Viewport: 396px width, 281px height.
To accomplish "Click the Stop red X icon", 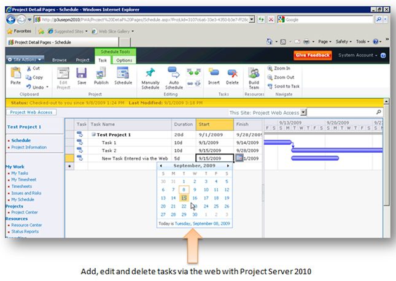I will pyautogui.click(x=271, y=20).
